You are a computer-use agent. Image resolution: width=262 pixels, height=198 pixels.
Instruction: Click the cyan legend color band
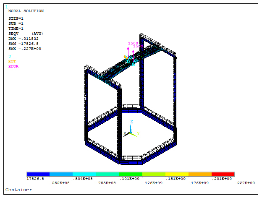[x=84, y=174]
